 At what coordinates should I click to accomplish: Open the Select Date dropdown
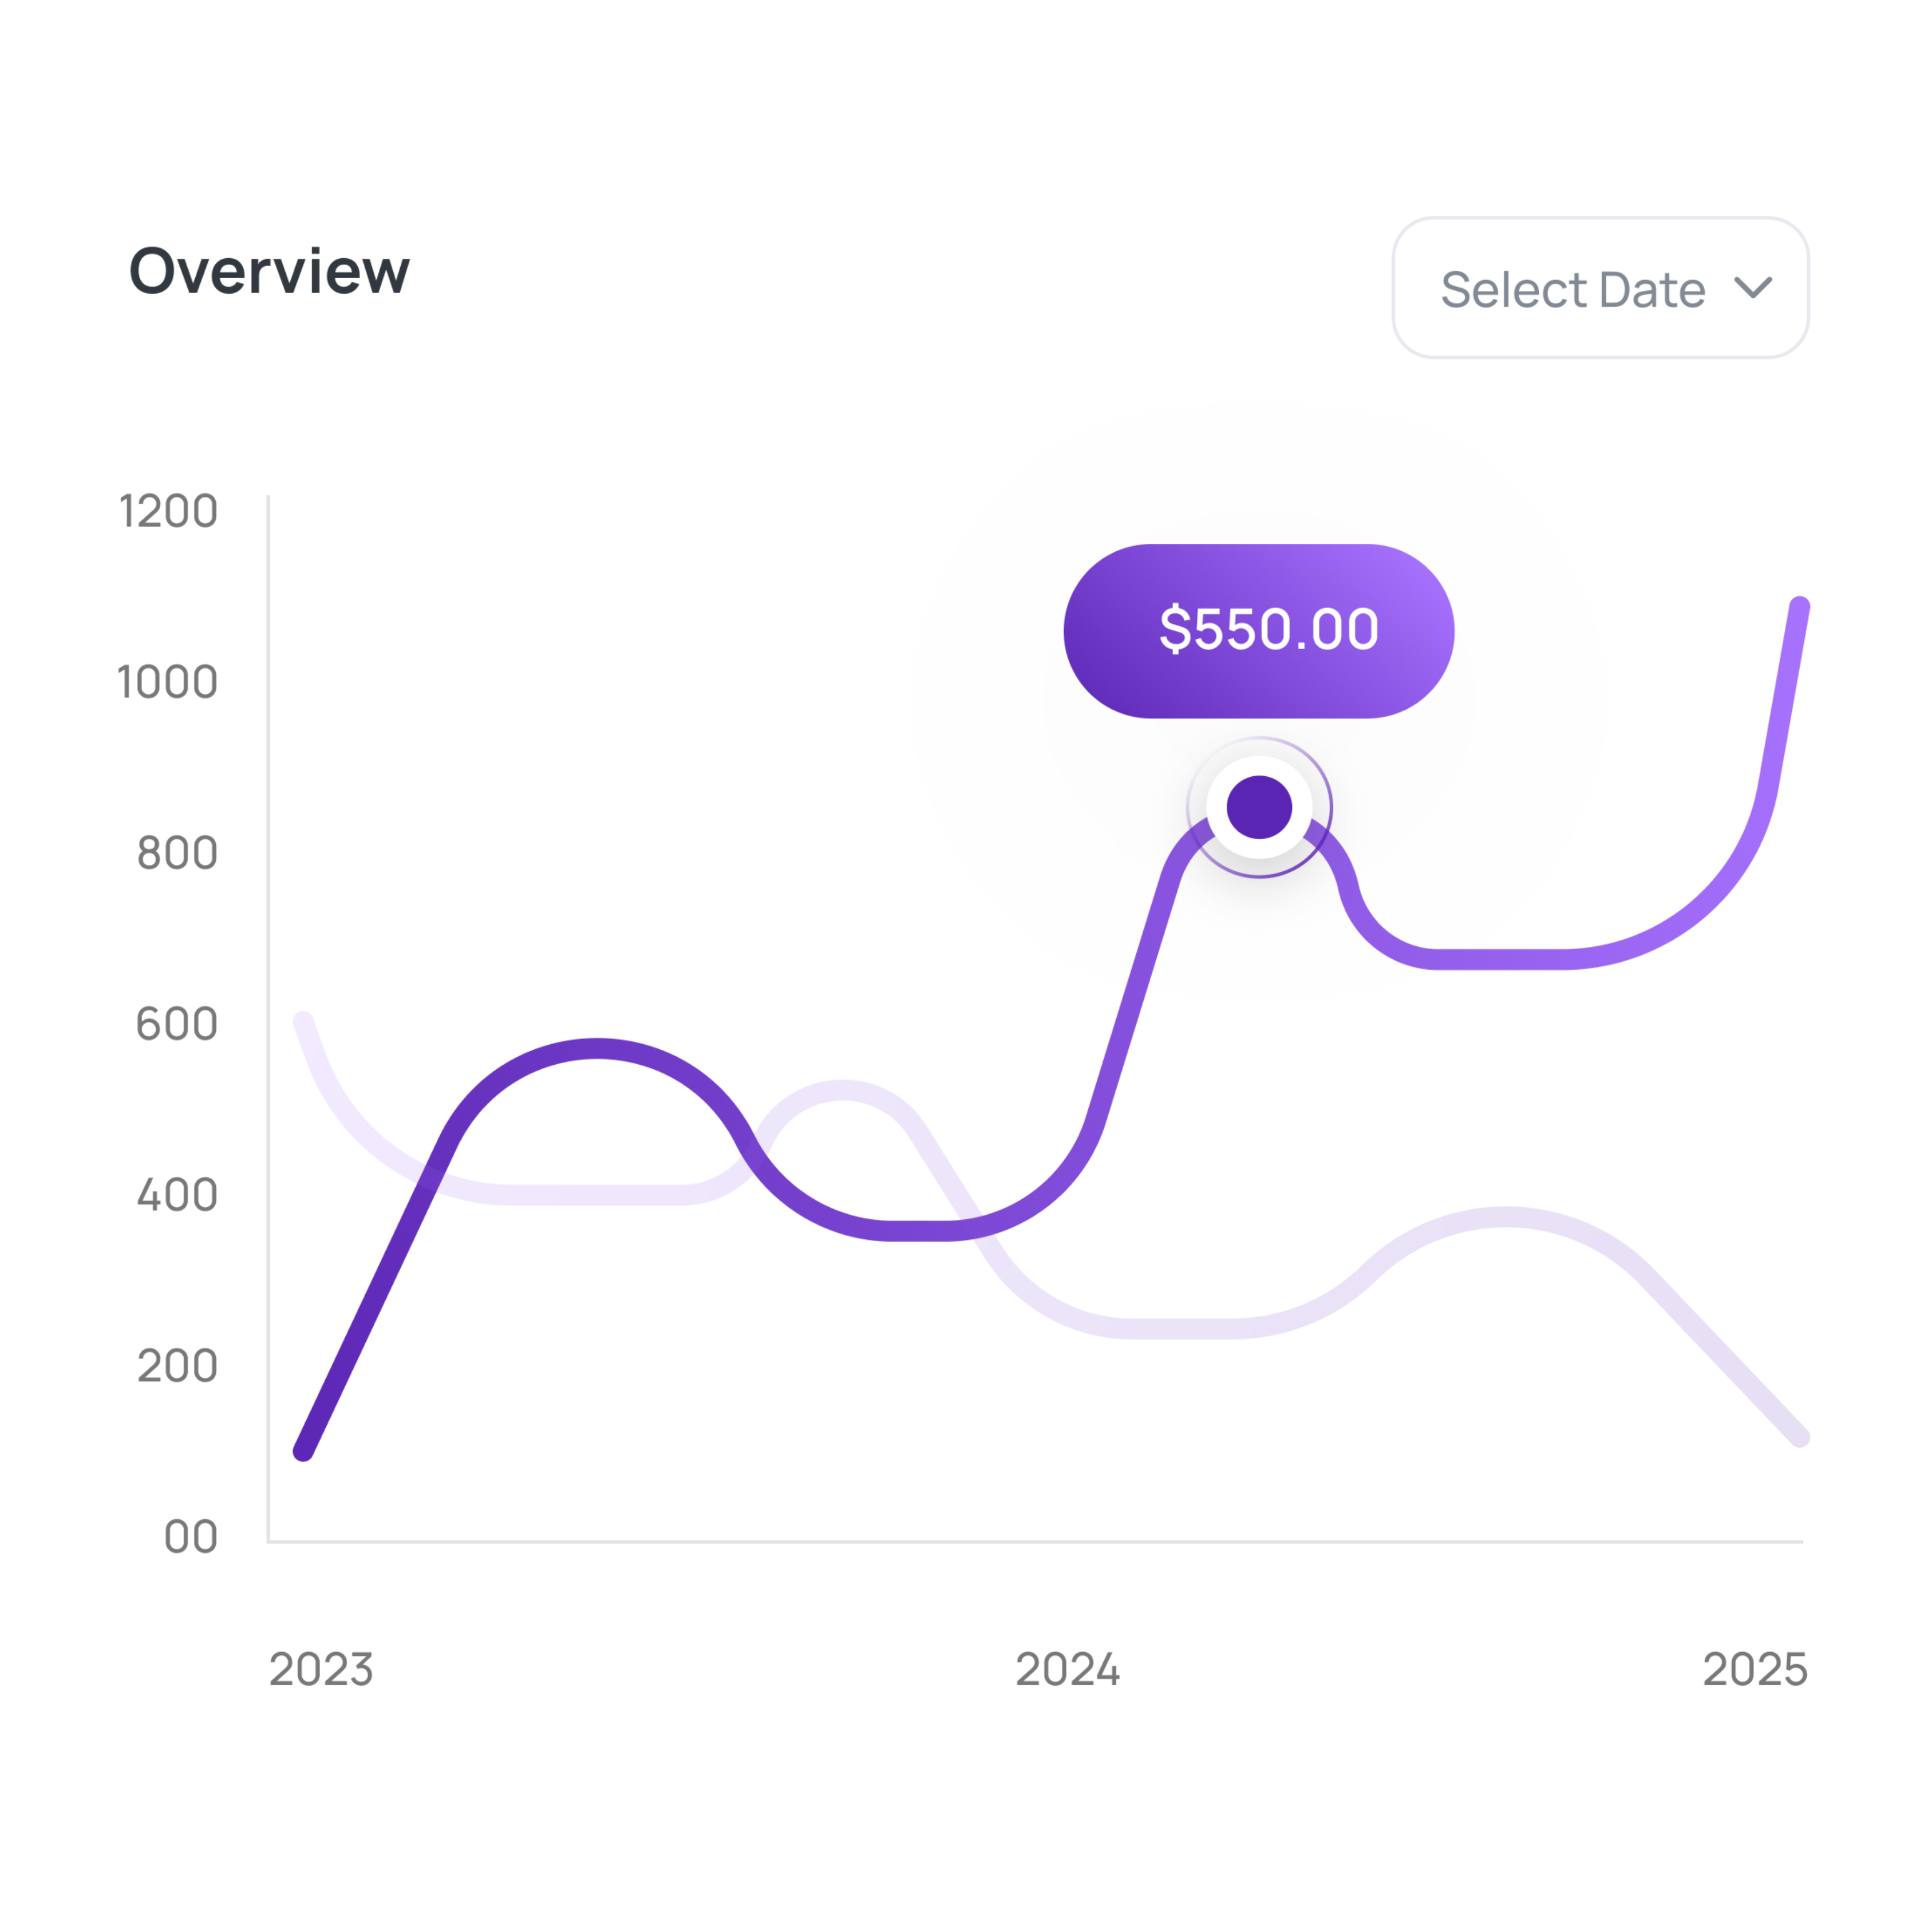[1600, 288]
